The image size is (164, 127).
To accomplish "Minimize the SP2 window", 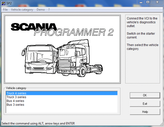I will [x=141, y=2].
